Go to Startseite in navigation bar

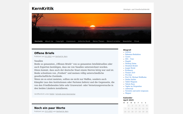coord(38,41)
